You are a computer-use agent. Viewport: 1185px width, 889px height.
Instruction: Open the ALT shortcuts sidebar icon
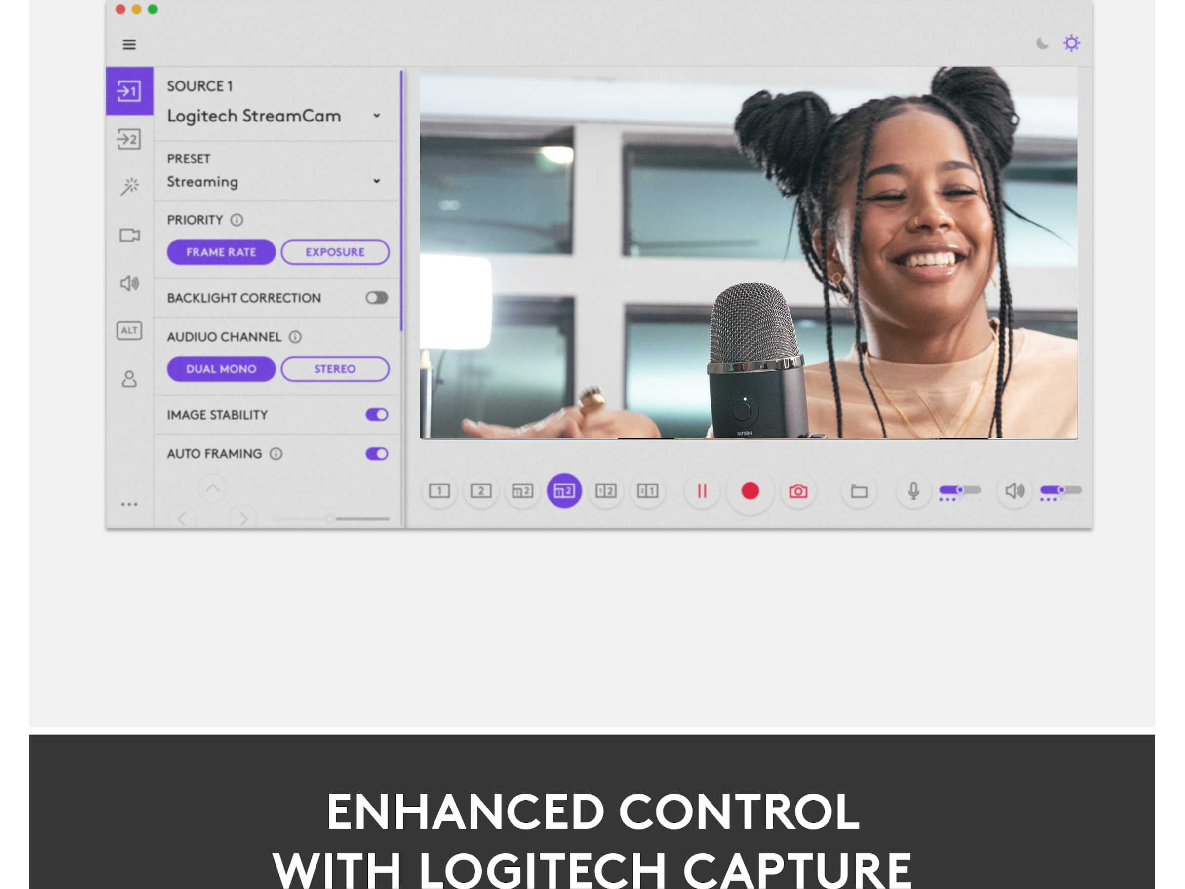pos(129,330)
